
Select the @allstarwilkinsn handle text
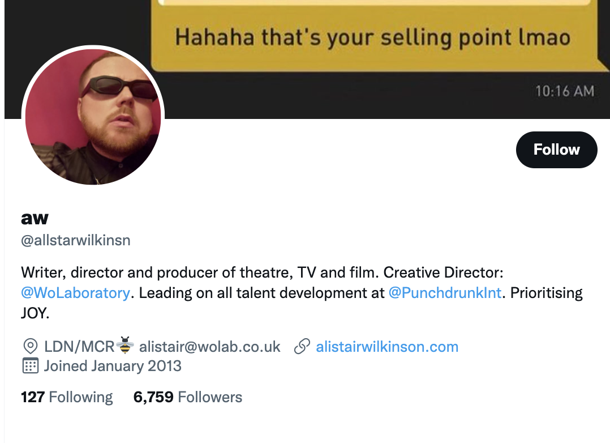76,240
